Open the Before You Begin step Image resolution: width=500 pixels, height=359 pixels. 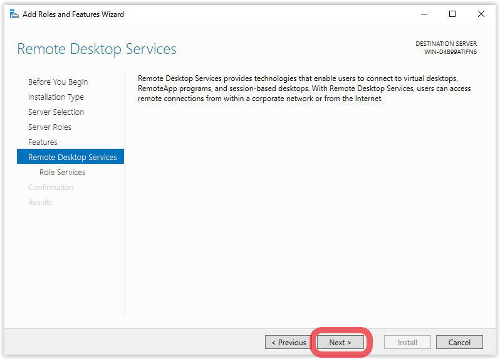pos(58,82)
